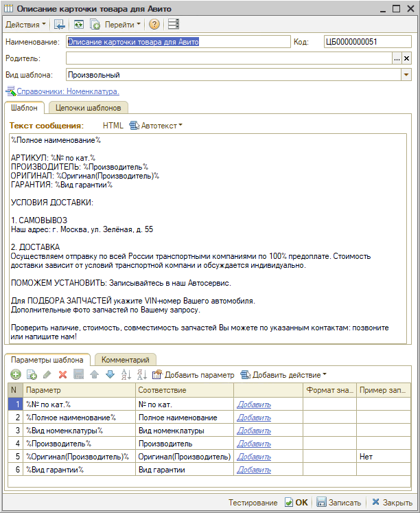
Task: Sort parameters ascending A-Z
Action: coord(126,375)
